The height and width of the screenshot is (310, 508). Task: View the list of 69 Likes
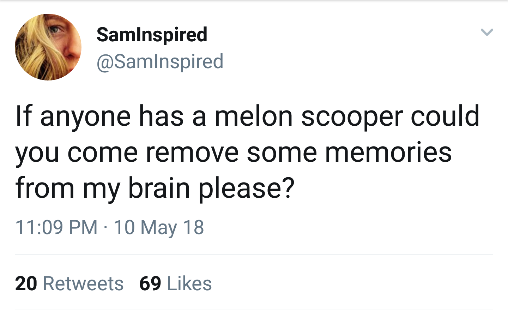175,284
